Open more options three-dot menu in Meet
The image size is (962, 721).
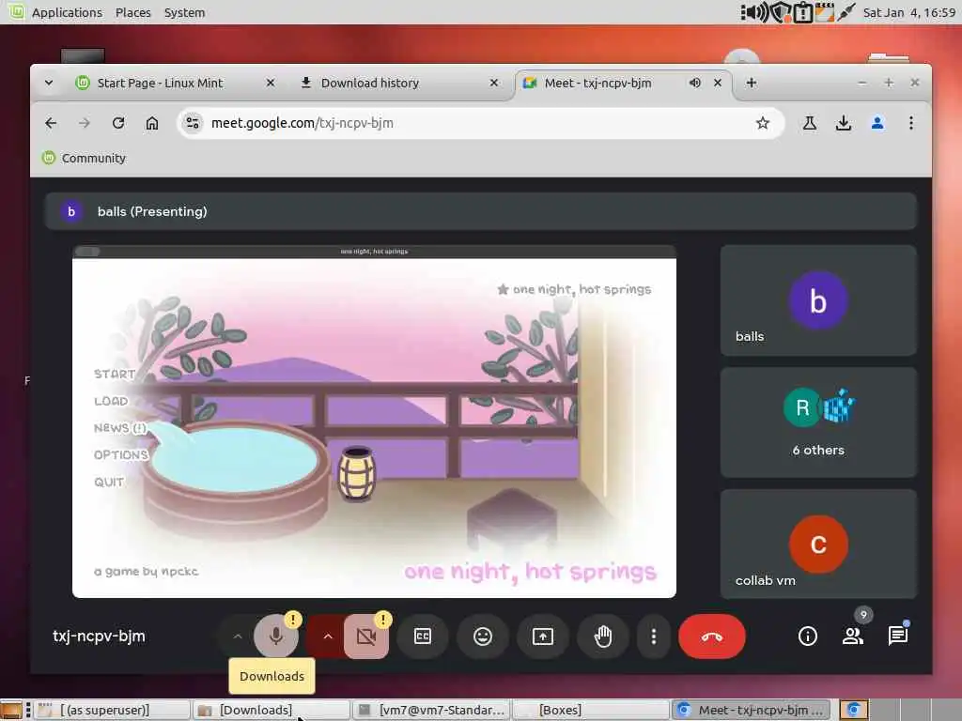pos(654,637)
